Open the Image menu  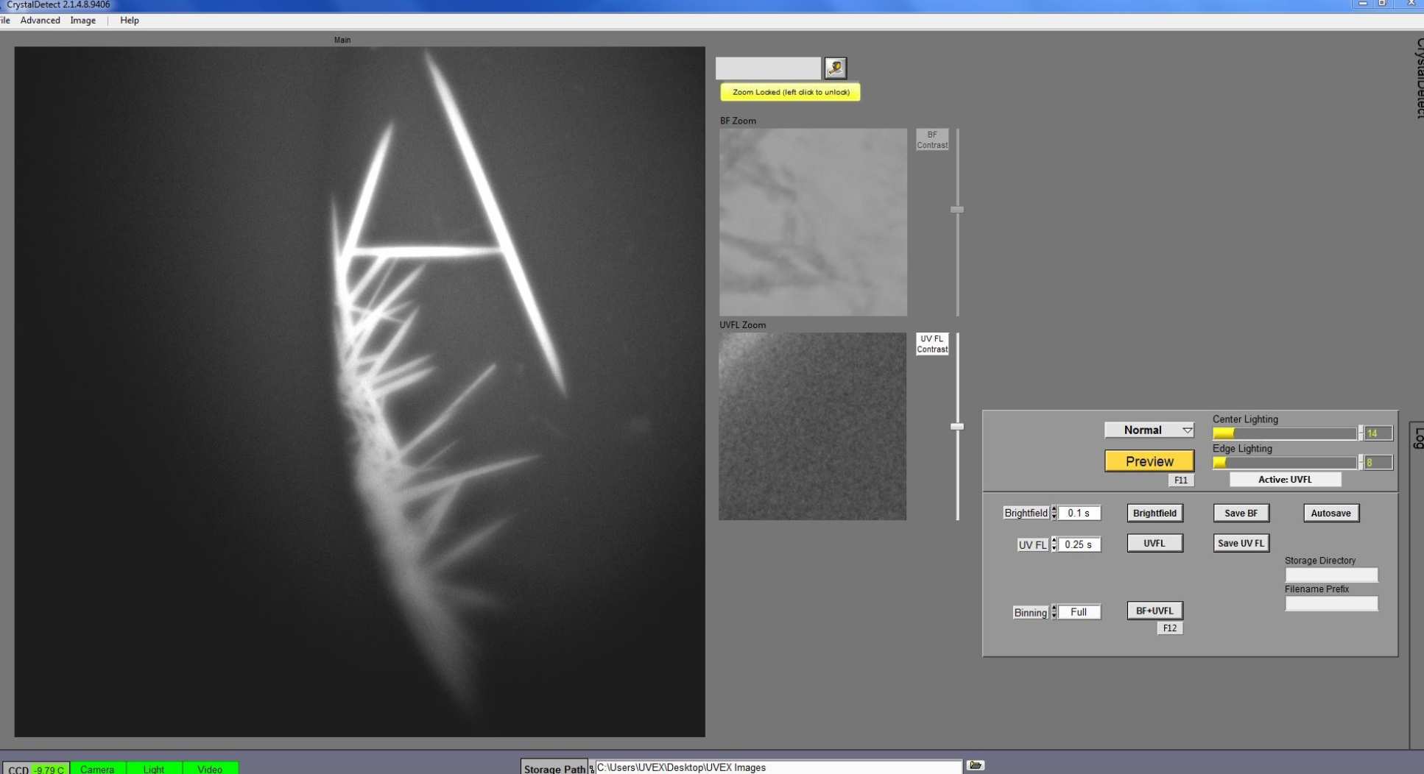point(82,21)
